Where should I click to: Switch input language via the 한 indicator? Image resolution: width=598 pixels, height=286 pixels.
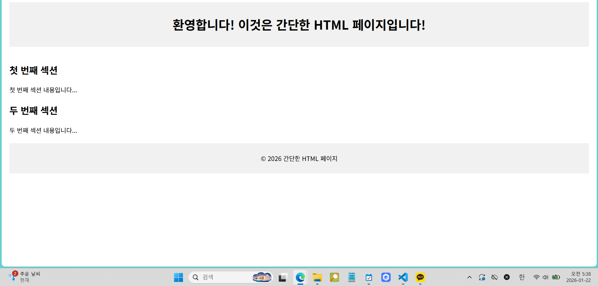tap(522, 277)
